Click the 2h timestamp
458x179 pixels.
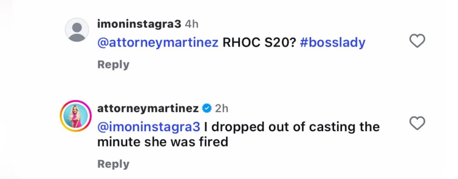click(221, 108)
